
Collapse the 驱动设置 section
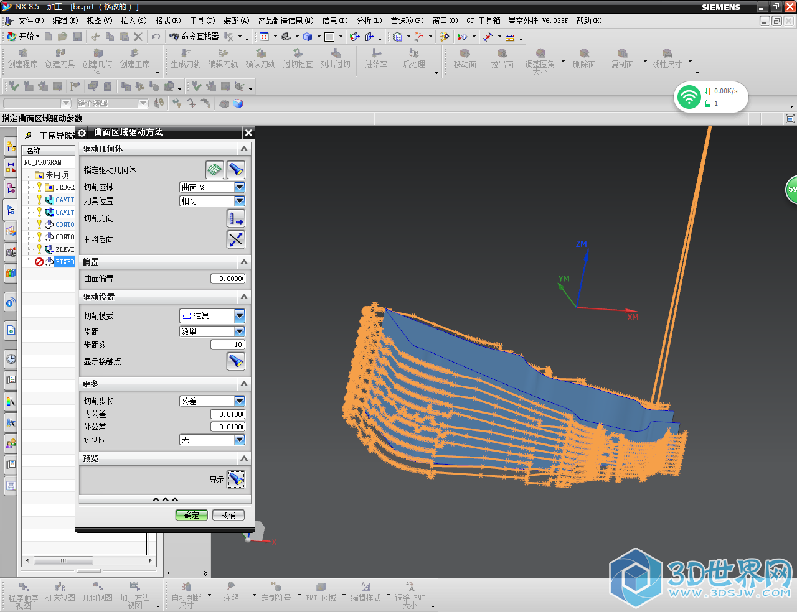(x=244, y=297)
